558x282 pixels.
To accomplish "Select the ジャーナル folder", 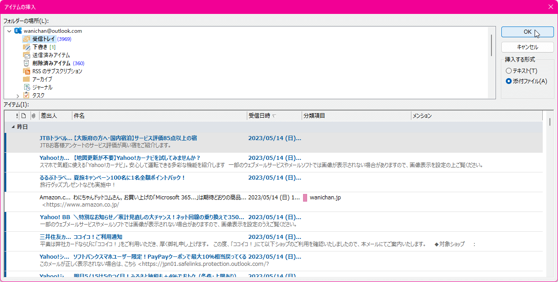I will 42,88.
